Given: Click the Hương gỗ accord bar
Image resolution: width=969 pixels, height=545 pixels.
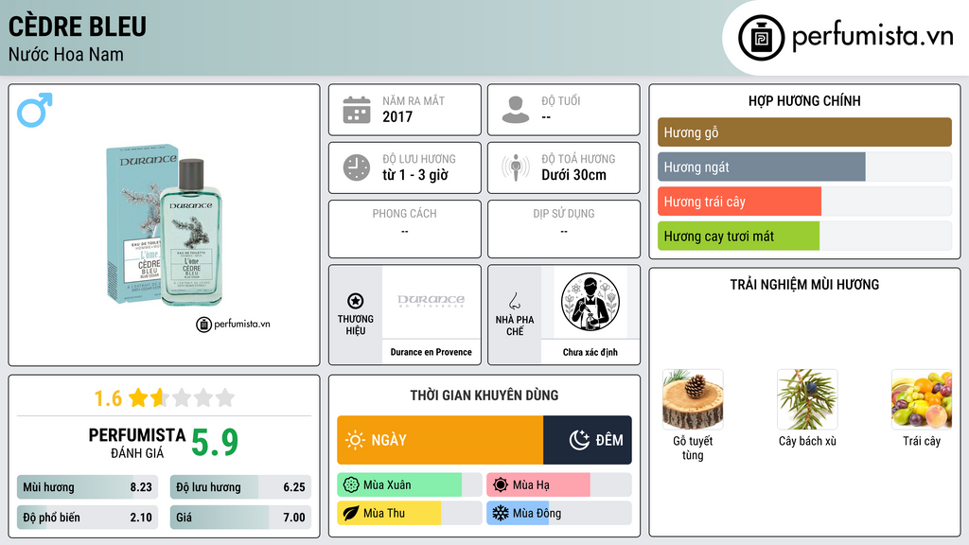Looking at the screenshot, I should click(804, 132).
